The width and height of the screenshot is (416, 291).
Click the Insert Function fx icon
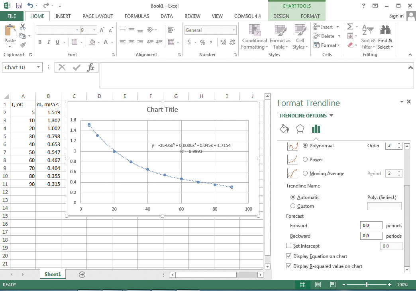point(91,67)
